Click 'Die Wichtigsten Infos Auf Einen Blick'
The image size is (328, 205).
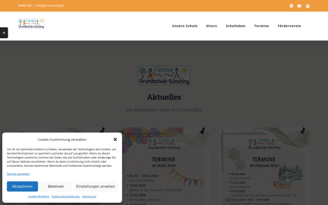click(164, 110)
